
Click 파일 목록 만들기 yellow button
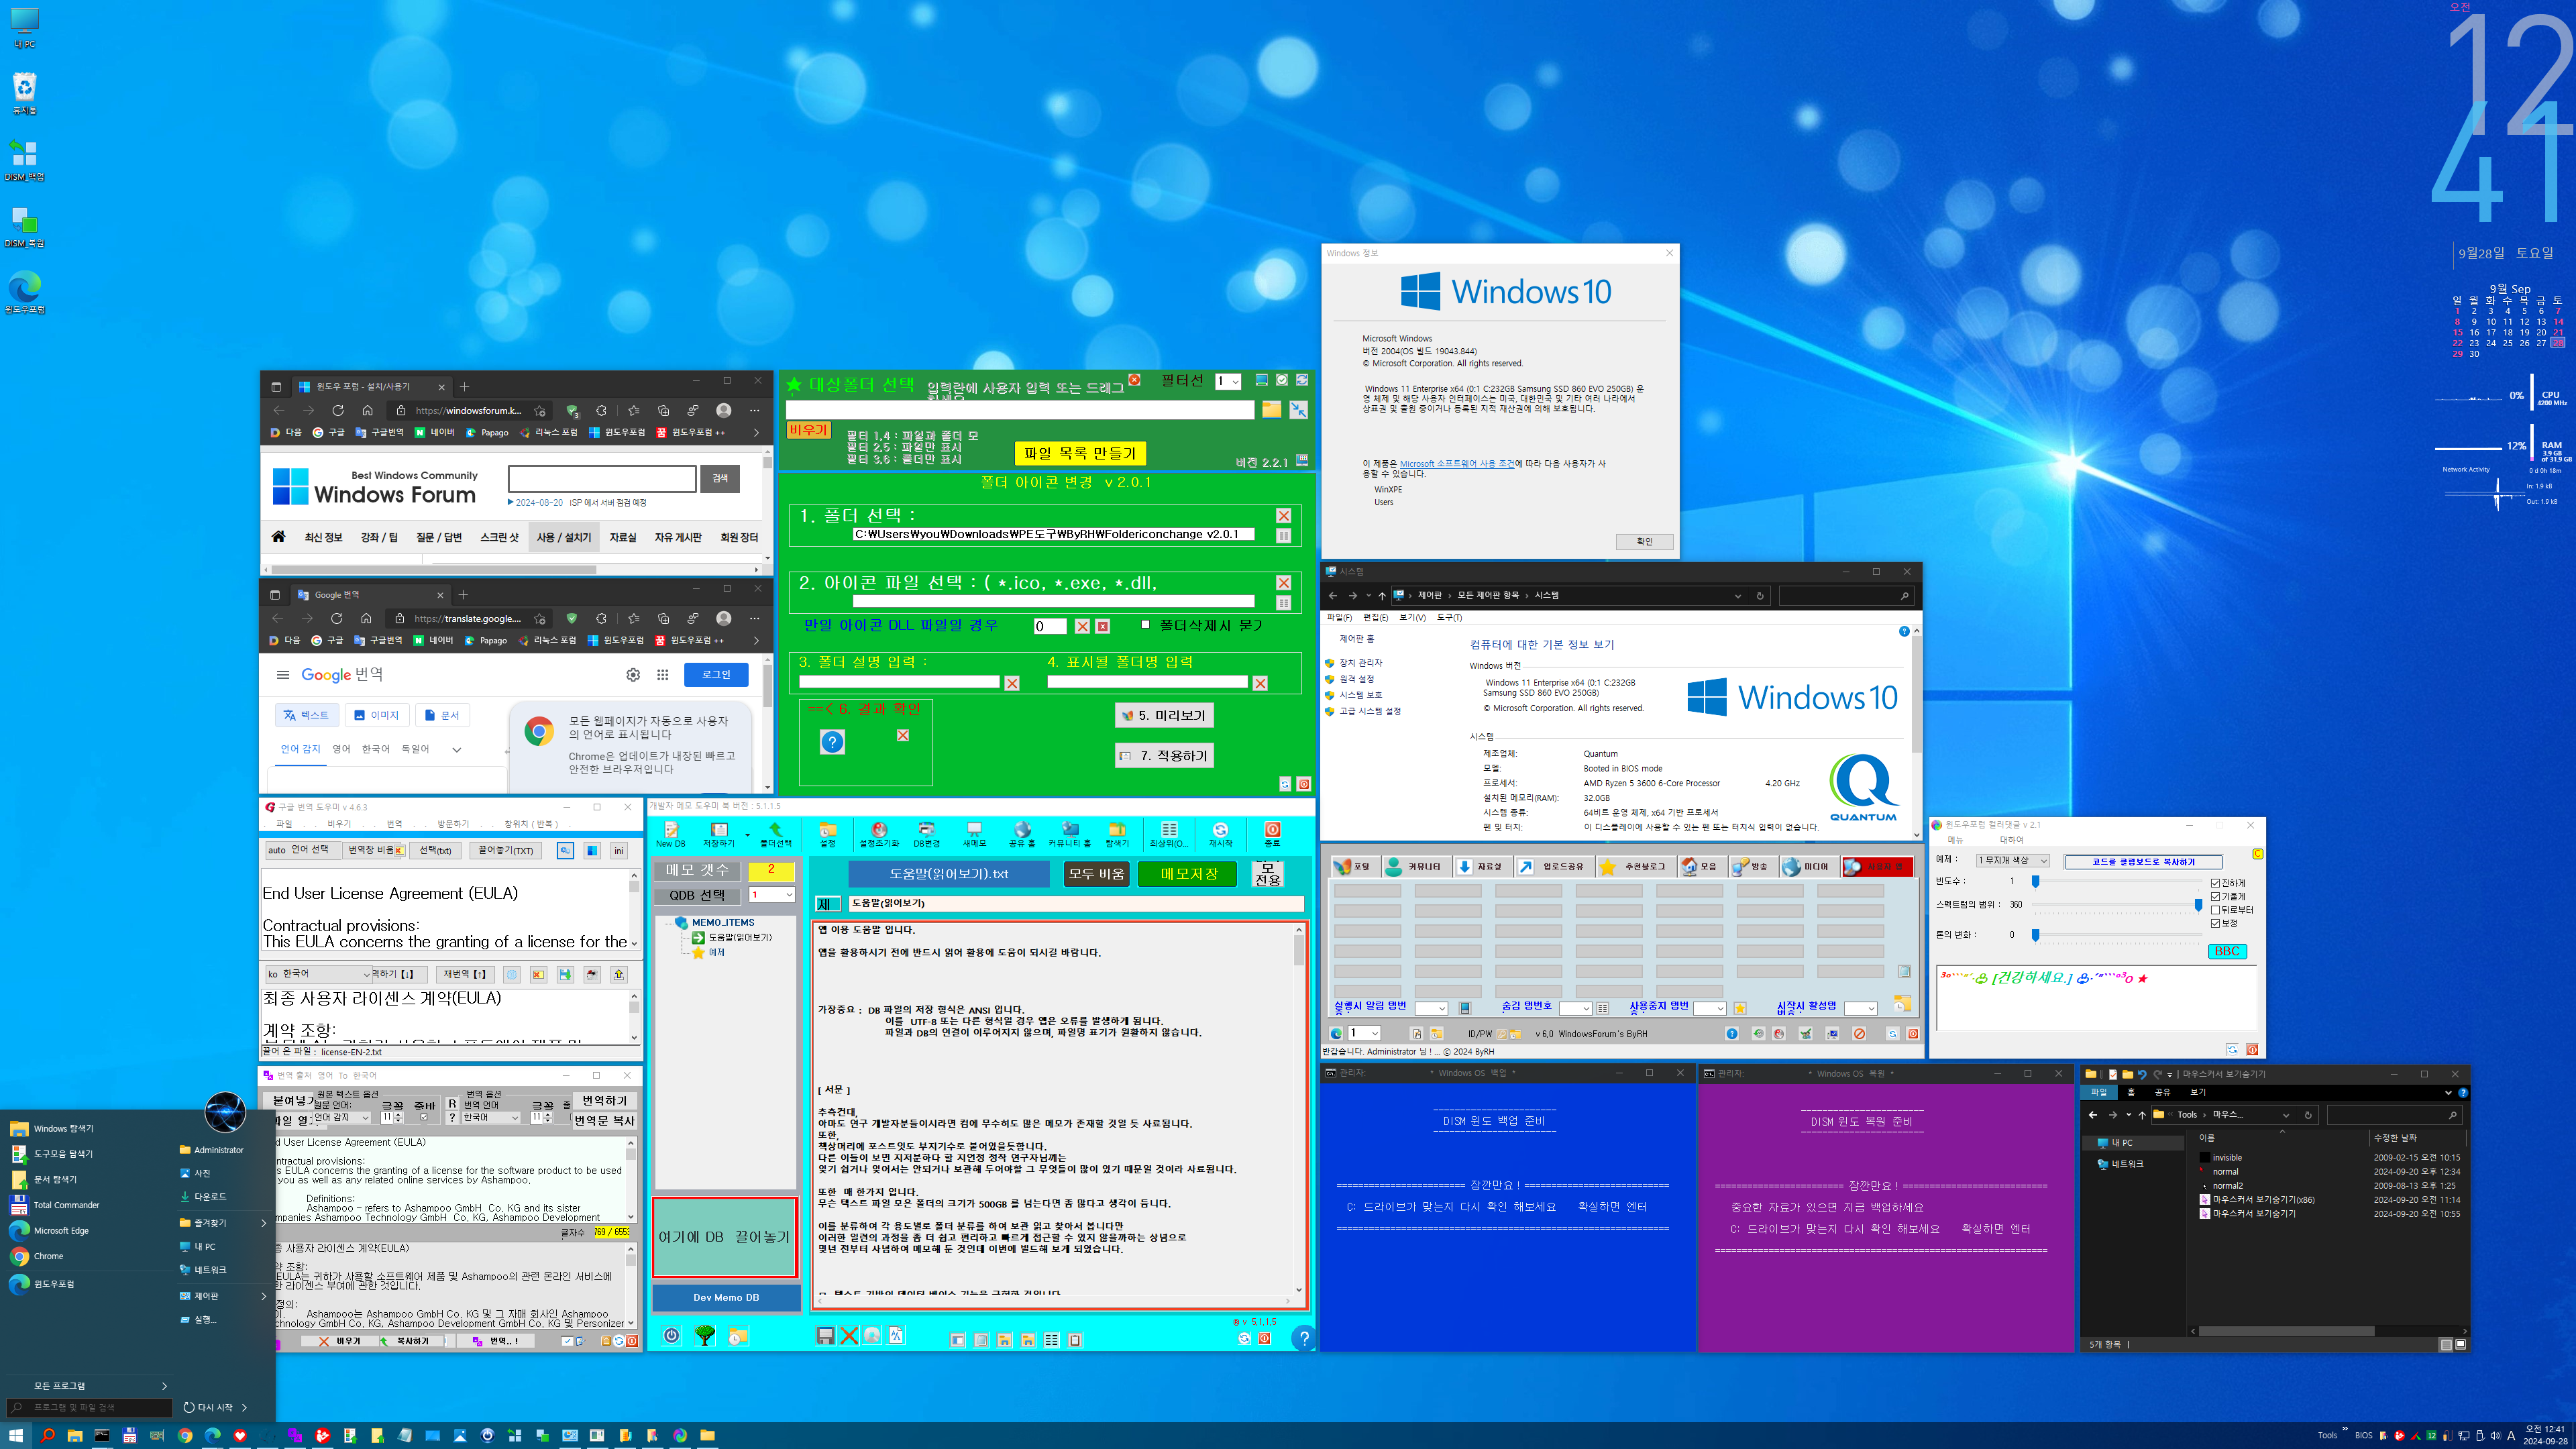pyautogui.click(x=1080, y=453)
